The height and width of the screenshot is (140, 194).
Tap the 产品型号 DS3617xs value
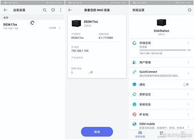click(x=77, y=38)
